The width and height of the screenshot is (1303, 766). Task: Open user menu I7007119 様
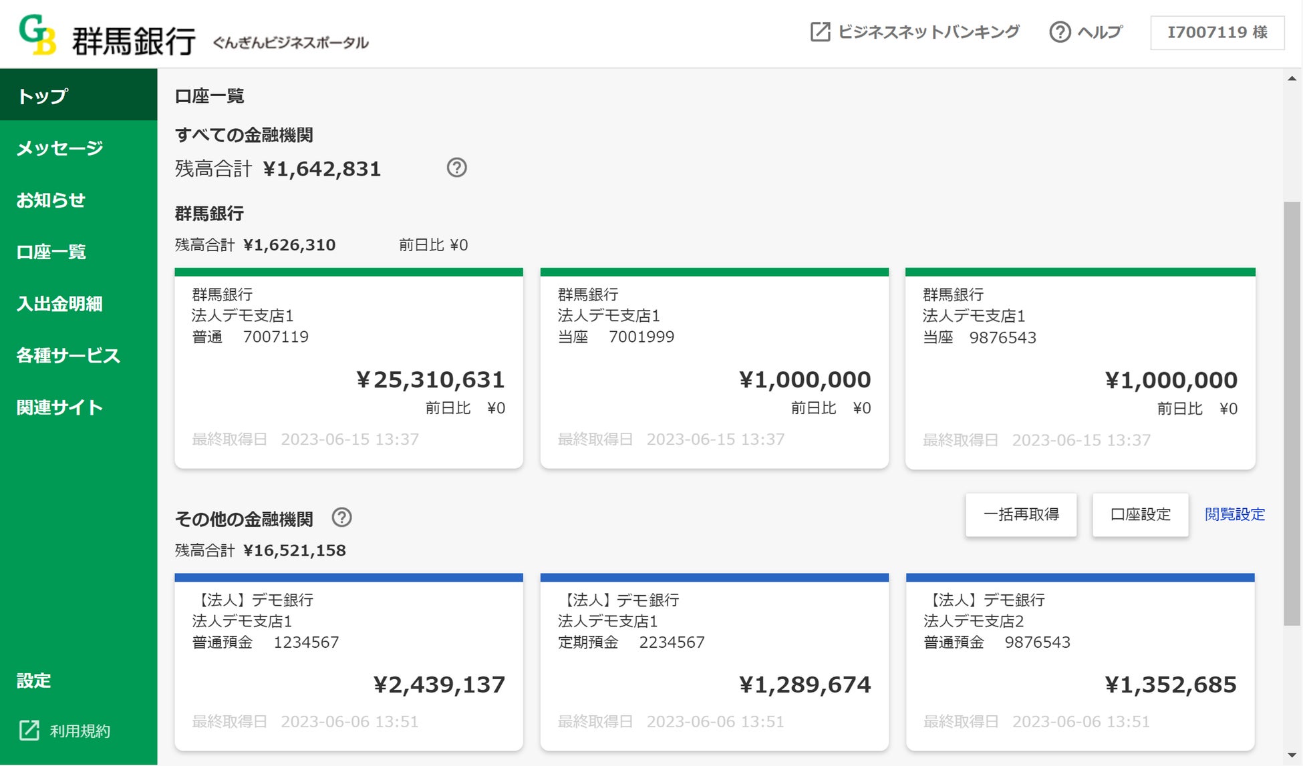tap(1216, 32)
